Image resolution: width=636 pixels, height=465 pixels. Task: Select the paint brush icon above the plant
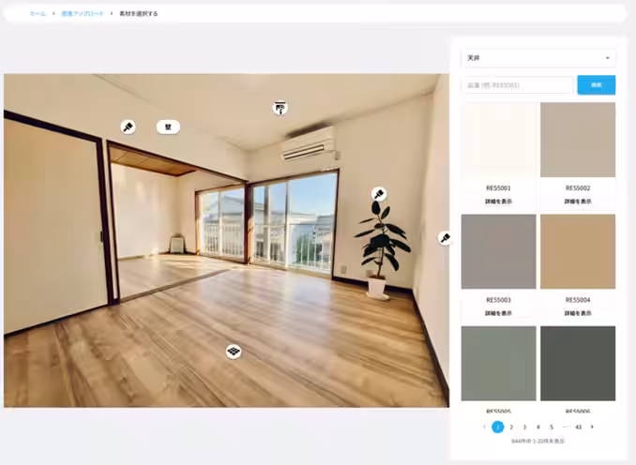coord(378,194)
